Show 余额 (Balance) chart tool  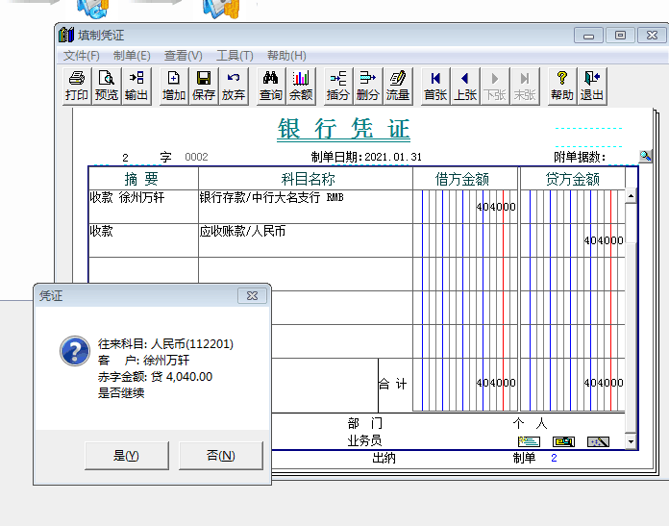[x=301, y=86]
